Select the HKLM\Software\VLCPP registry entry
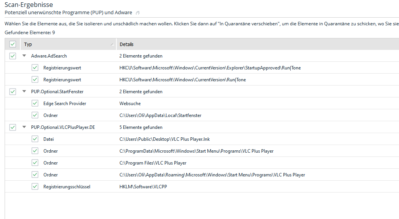 click(x=143, y=187)
